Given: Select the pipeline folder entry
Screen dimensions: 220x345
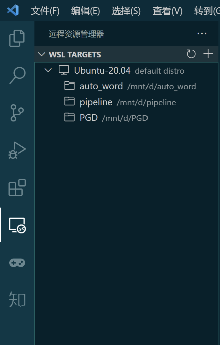Looking at the screenshot, I should click(x=96, y=102).
